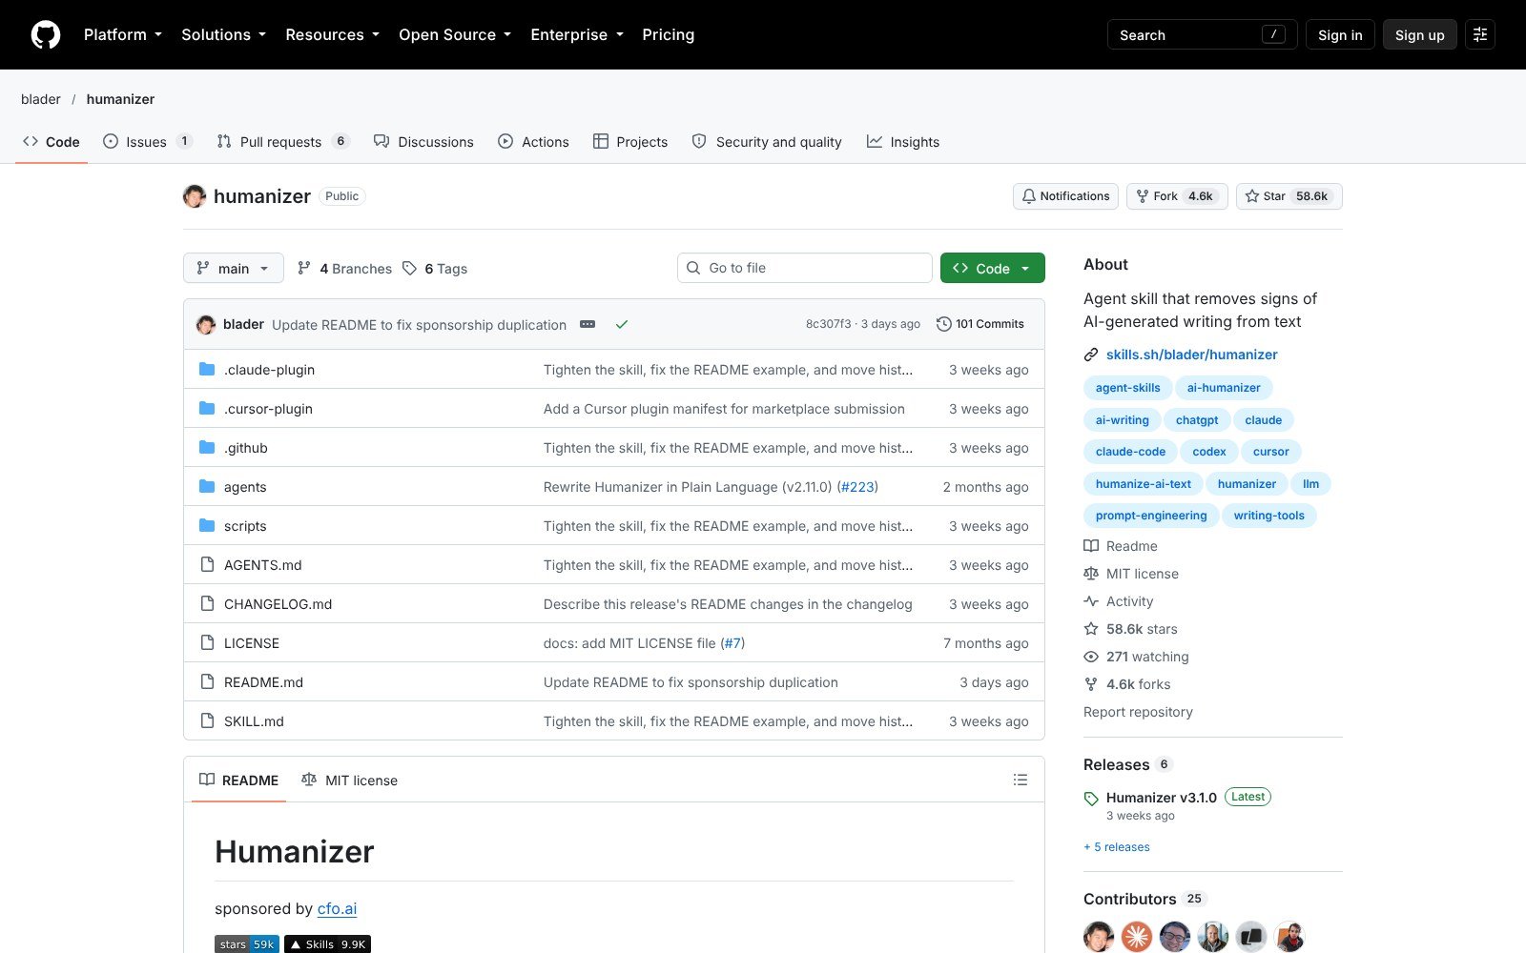1526x953 pixels.
Task: Open the Solutions dropdown menu
Action: [x=224, y=34]
